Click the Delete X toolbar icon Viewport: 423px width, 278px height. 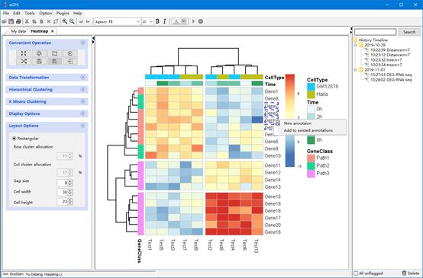pyautogui.click(x=49, y=21)
